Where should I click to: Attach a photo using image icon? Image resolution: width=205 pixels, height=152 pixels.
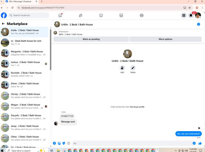tap(59, 143)
